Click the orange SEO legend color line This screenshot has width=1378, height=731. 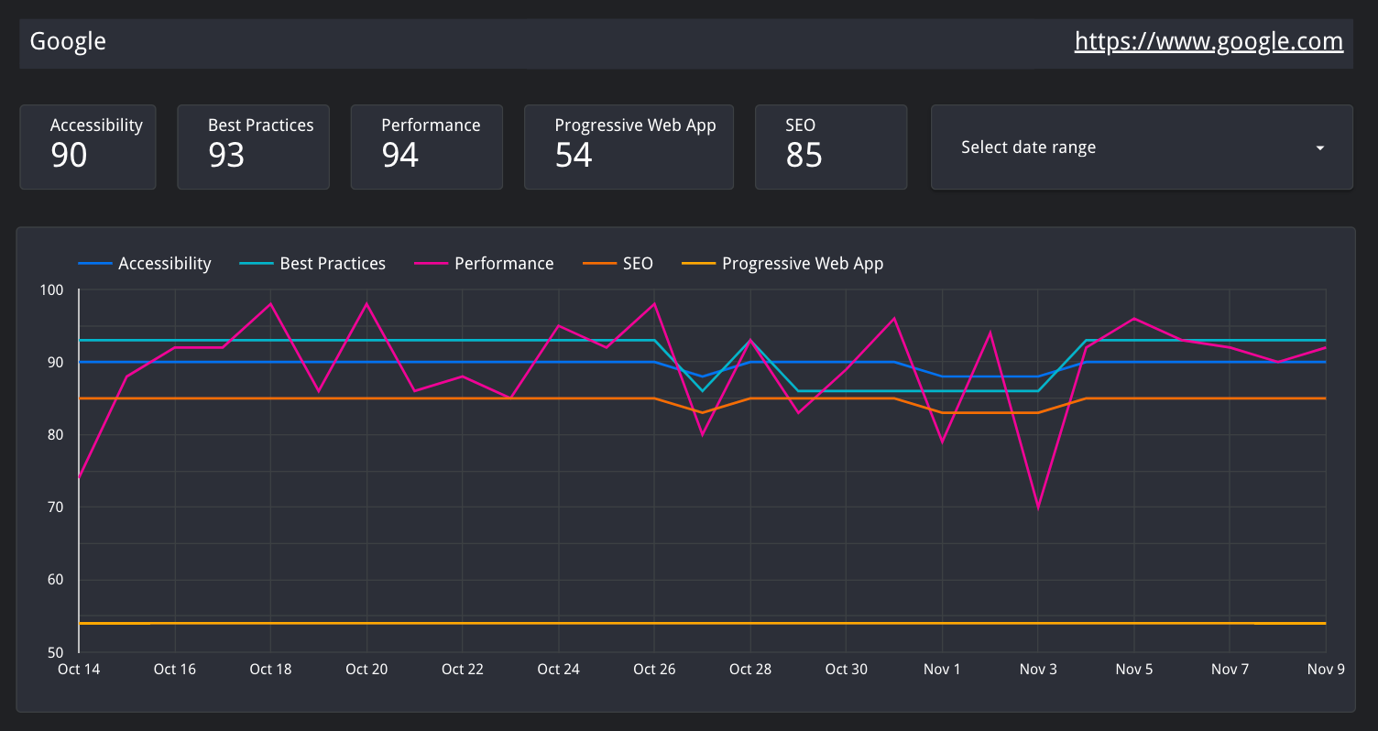[598, 264]
